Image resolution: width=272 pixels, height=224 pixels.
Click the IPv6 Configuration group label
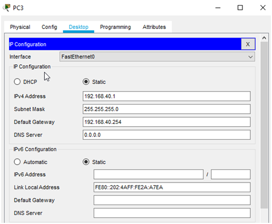point(35,150)
